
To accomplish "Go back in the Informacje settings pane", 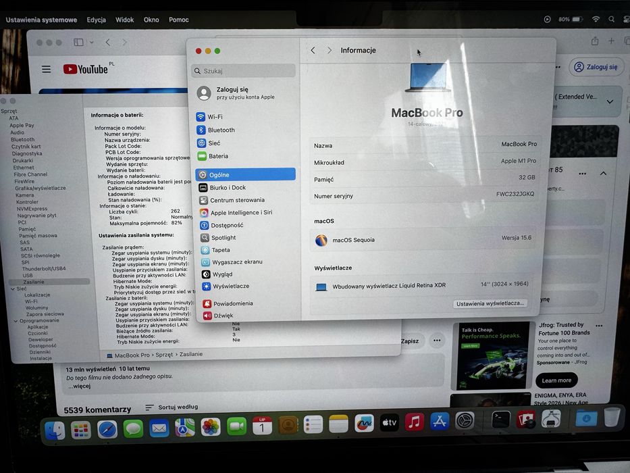I will (x=313, y=50).
